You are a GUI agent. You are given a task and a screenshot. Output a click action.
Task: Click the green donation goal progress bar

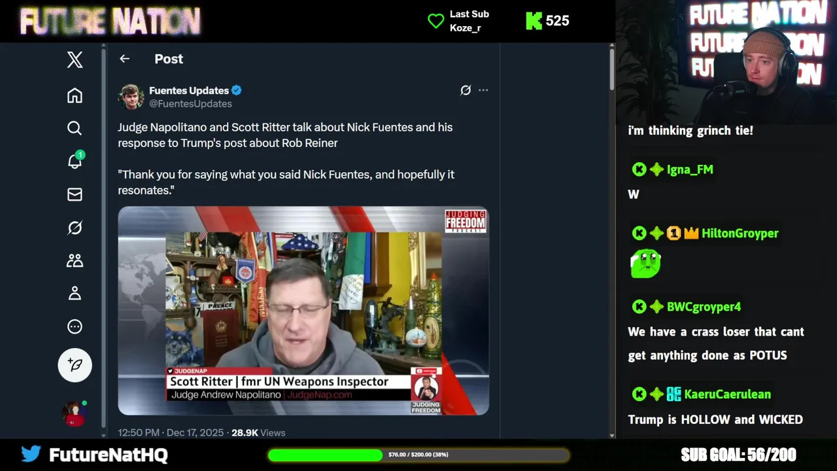[x=418, y=455]
